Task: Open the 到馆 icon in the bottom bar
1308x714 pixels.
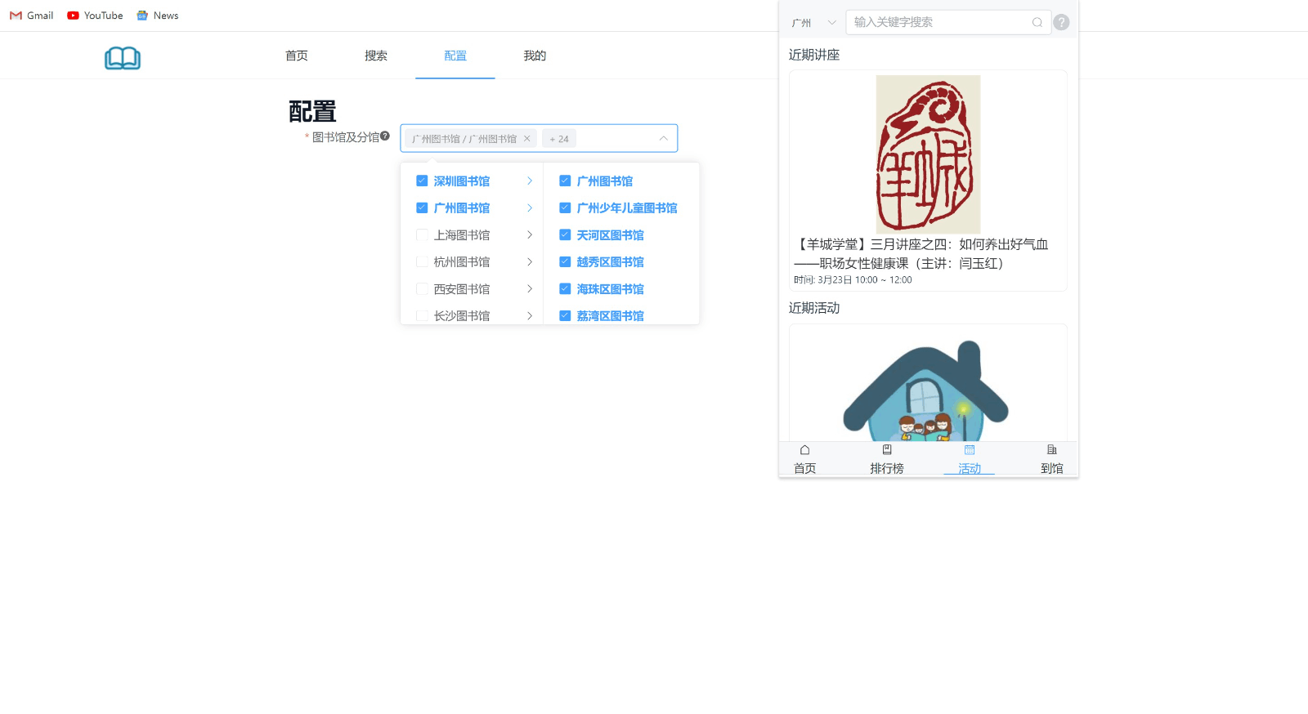Action: click(1051, 450)
